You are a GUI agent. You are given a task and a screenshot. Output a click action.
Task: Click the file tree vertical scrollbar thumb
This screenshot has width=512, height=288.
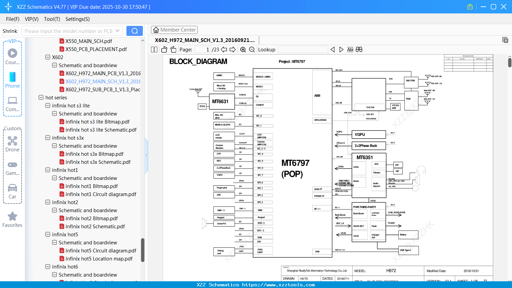tap(143, 250)
